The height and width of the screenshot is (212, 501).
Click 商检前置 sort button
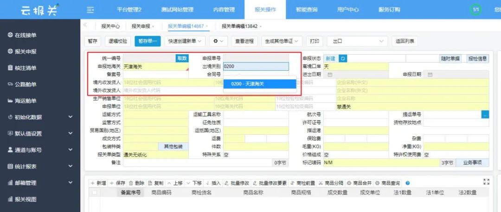click(302, 183)
